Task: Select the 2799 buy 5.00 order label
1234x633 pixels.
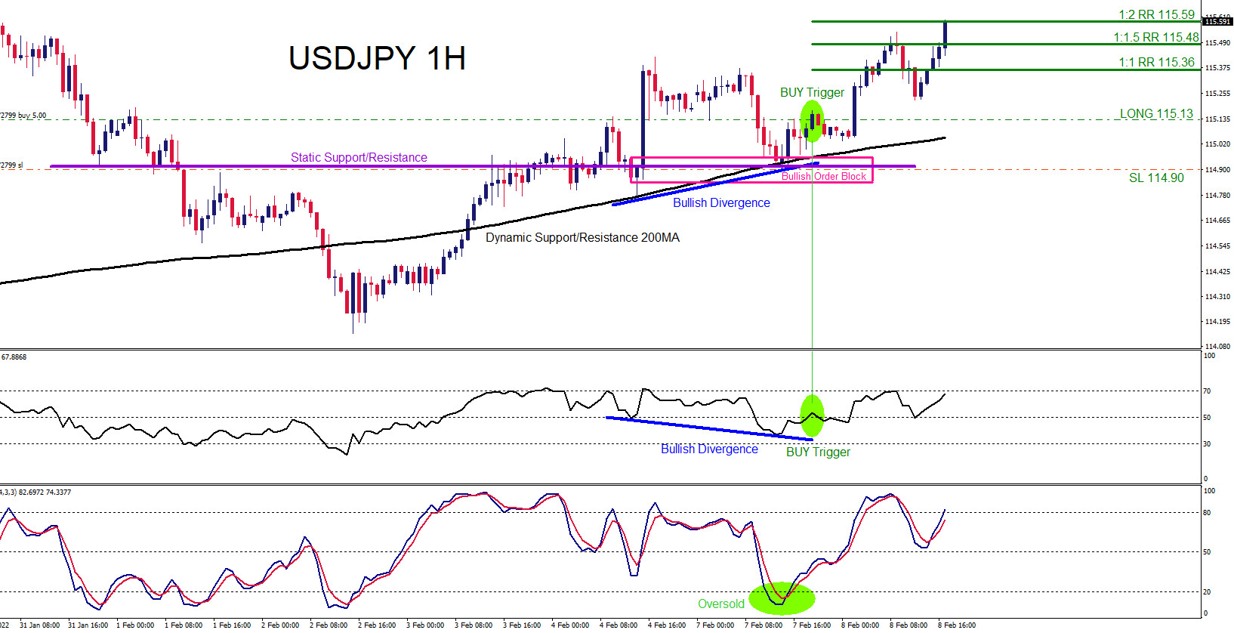Action: [23, 116]
